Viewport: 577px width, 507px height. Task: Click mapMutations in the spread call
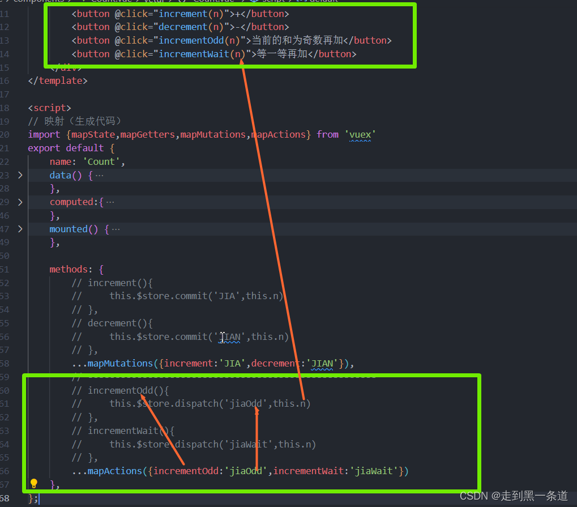click(120, 364)
